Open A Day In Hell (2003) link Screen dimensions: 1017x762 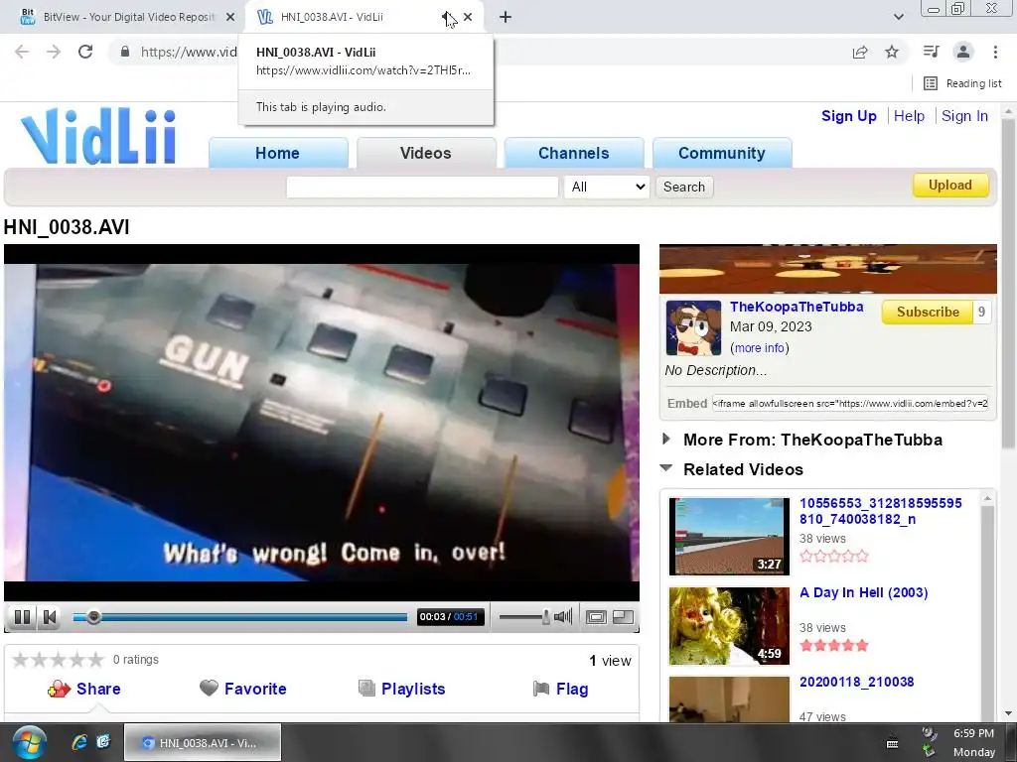863,592
